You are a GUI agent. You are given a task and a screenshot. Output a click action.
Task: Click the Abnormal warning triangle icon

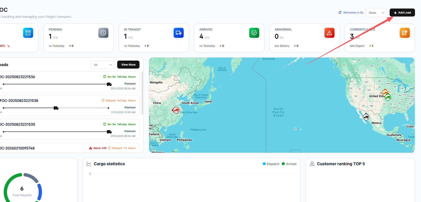point(329,33)
